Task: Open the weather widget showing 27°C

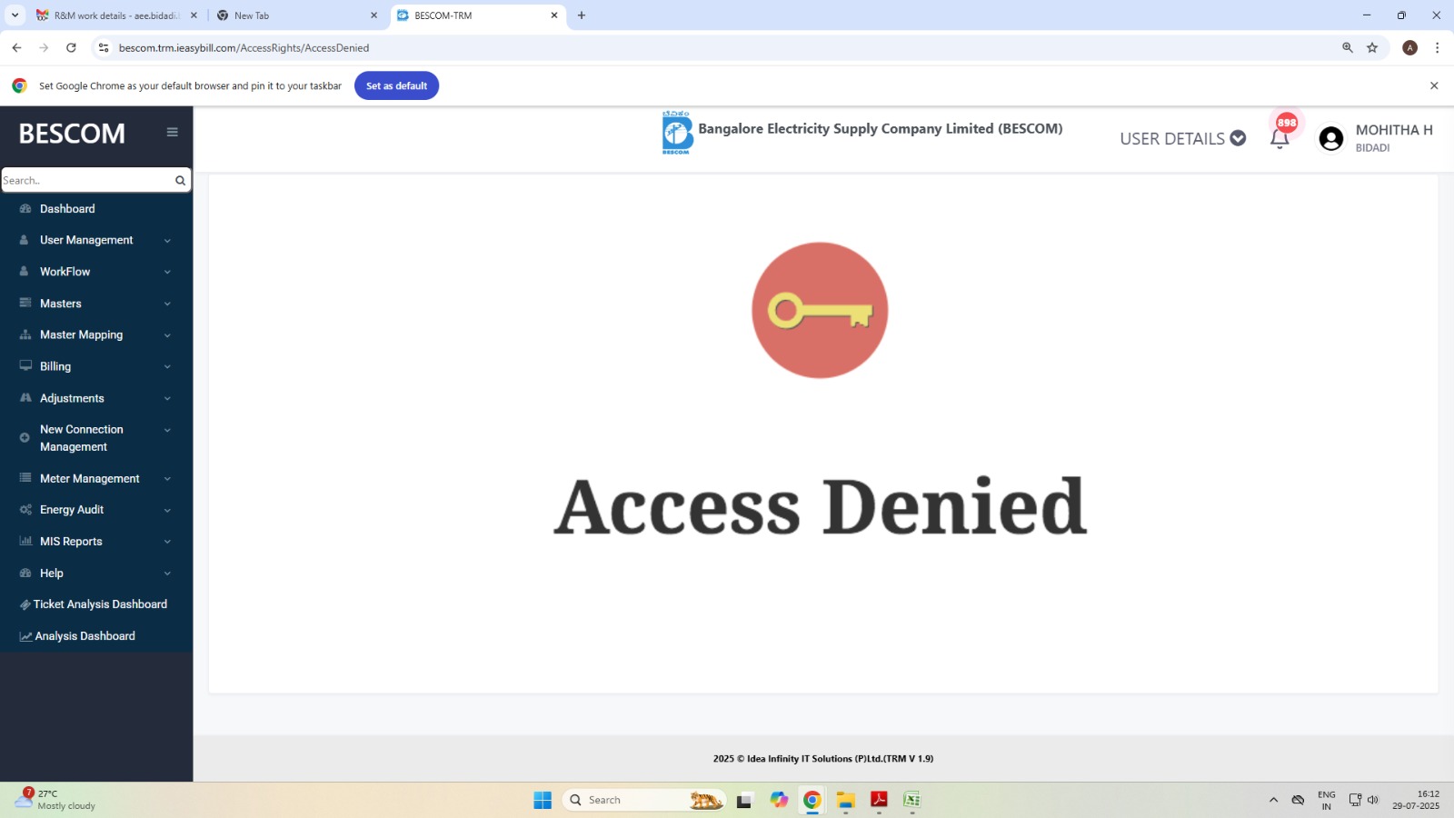Action: (x=55, y=800)
